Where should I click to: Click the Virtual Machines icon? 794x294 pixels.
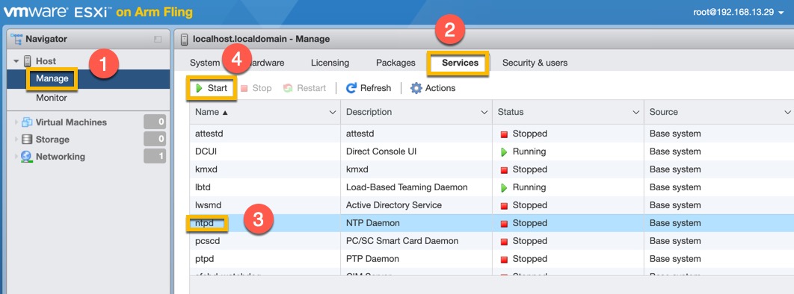[27, 122]
